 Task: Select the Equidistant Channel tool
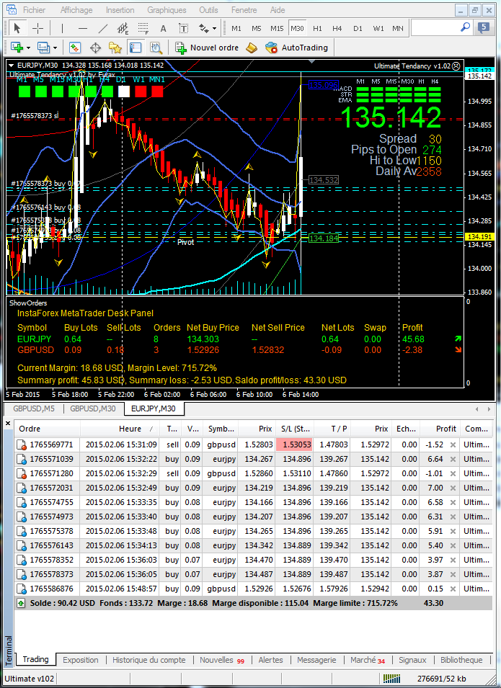[123, 29]
